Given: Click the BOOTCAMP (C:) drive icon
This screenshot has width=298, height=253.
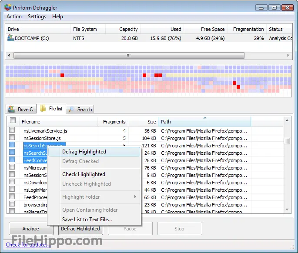Looking at the screenshot, I should [x=10, y=38].
